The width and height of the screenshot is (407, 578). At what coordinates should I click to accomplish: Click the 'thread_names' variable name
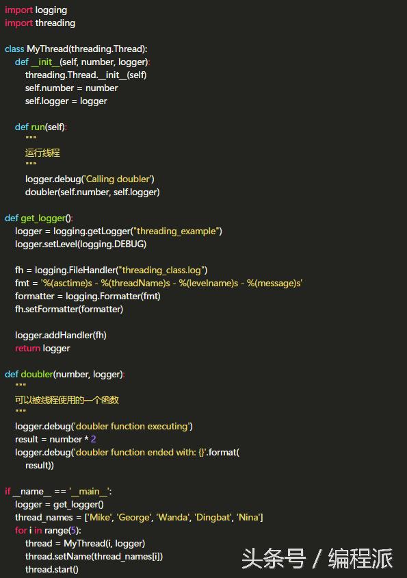coord(44,518)
